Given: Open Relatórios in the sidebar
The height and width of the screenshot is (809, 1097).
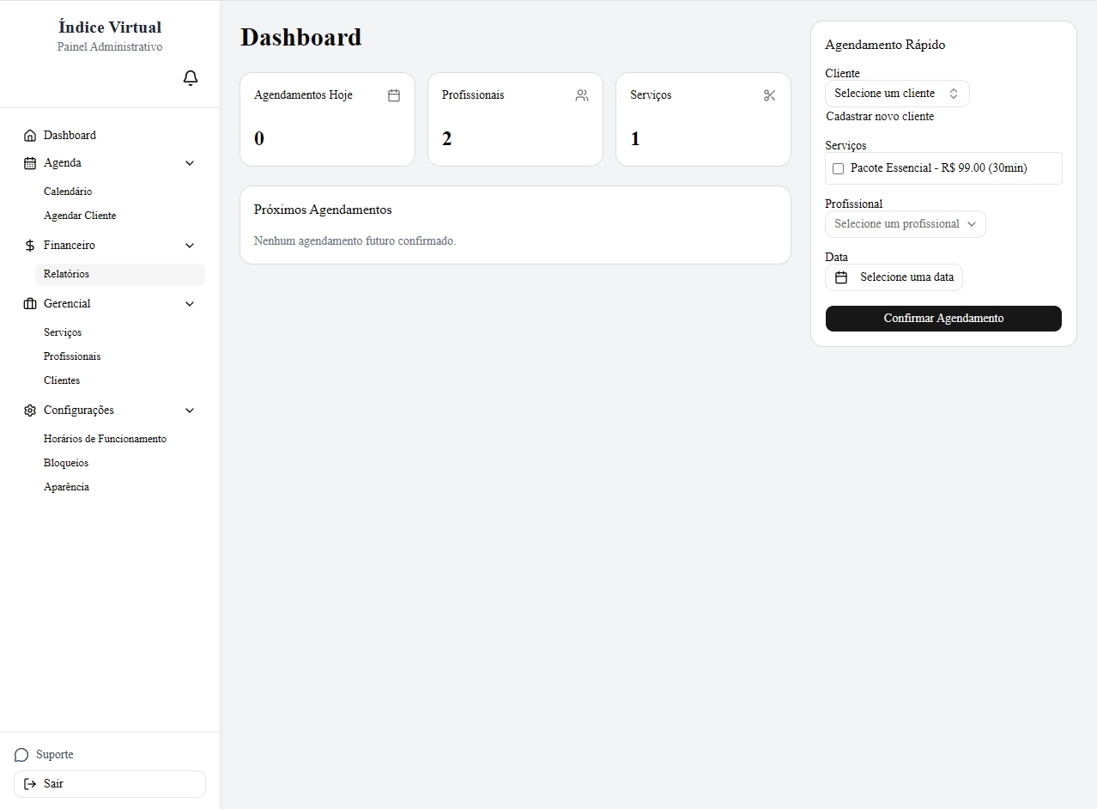Looking at the screenshot, I should tap(67, 274).
